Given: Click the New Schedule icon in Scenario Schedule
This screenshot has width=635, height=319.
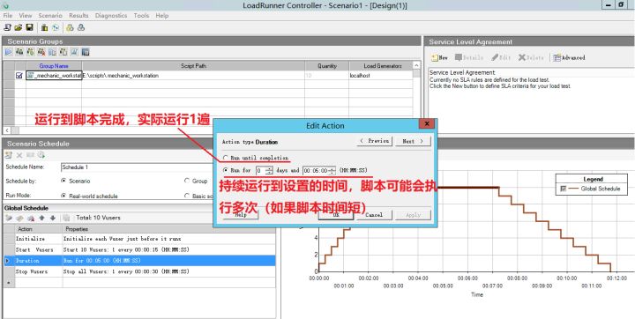Looking at the screenshot, I should [x=9, y=155].
